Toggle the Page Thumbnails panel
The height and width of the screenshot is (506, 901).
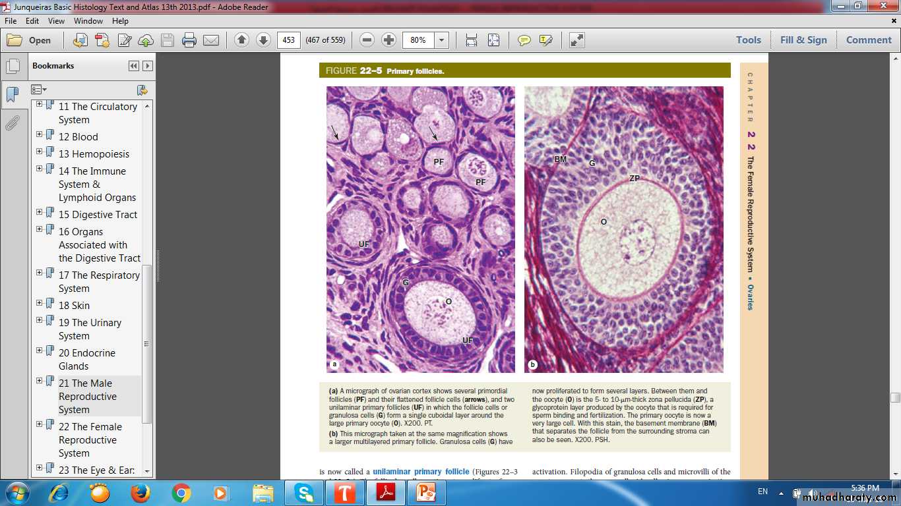pos(12,67)
